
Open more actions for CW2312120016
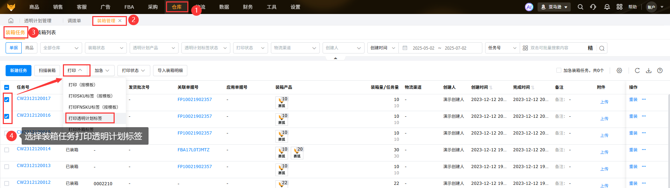coord(644,116)
